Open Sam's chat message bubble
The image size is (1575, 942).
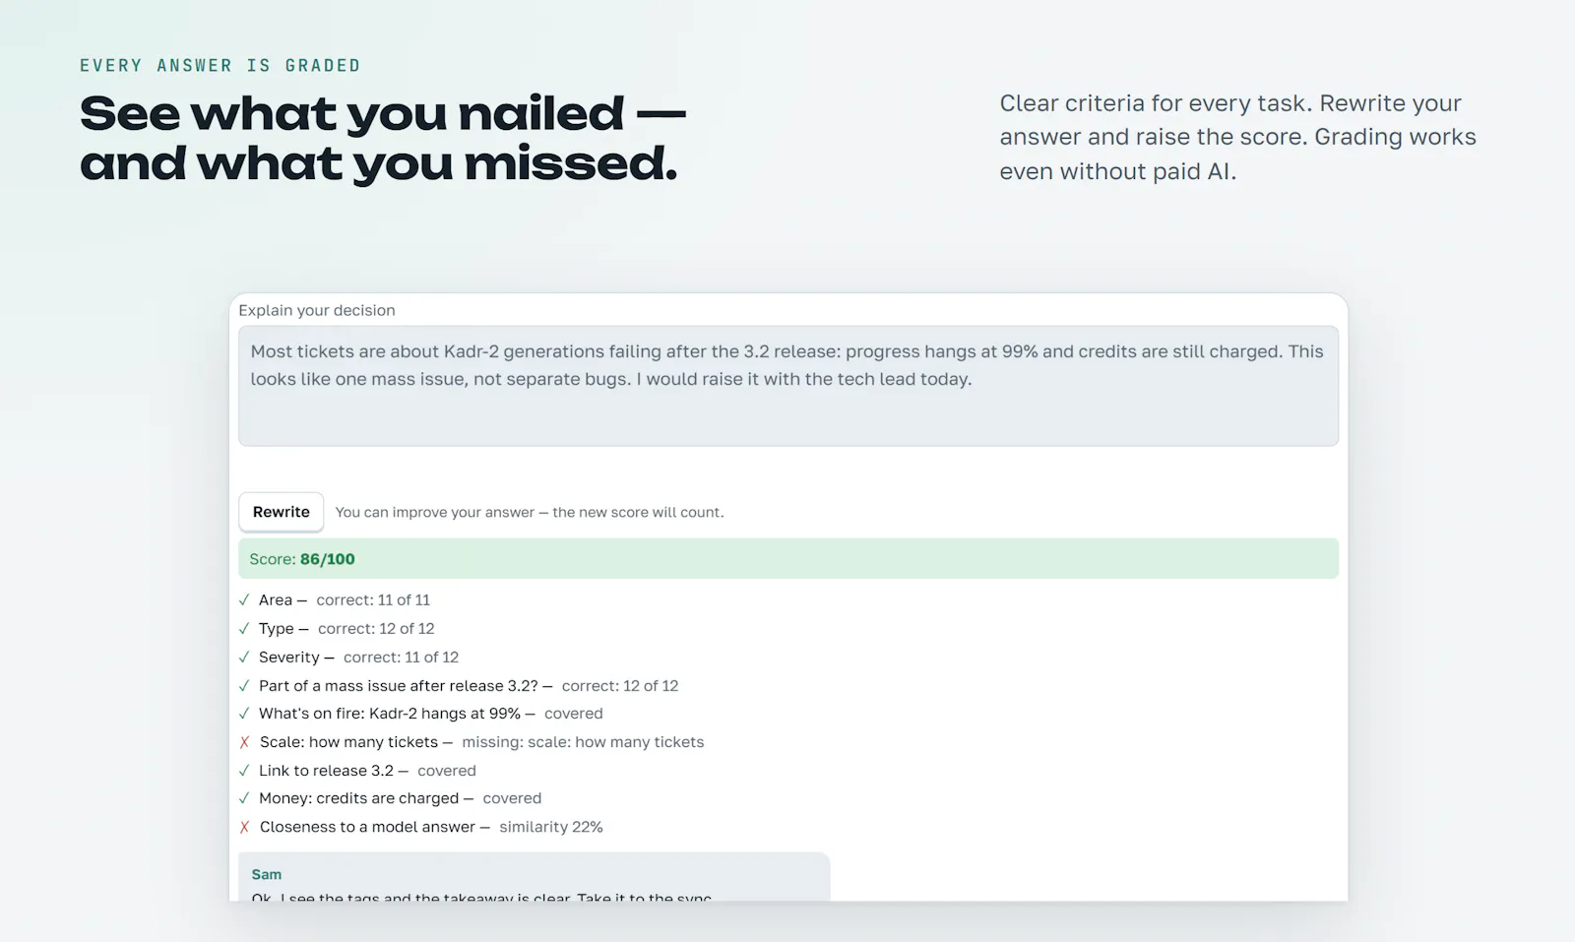tap(535, 877)
